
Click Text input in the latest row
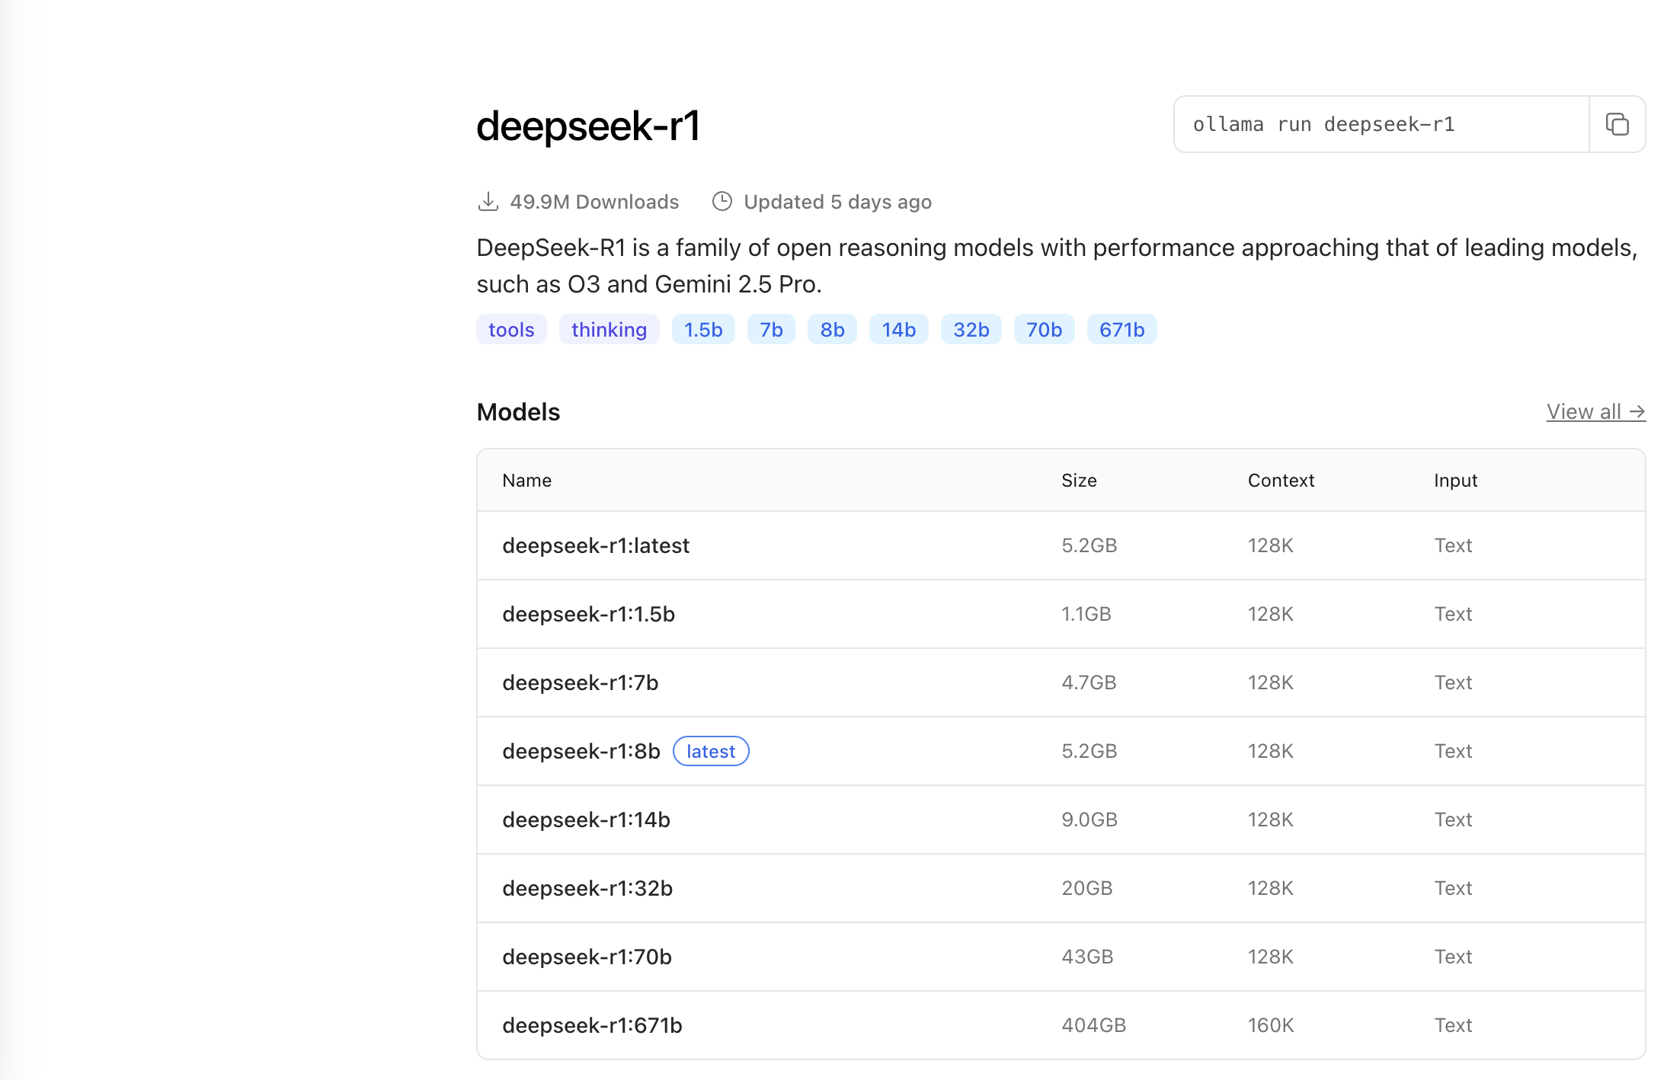(1453, 545)
